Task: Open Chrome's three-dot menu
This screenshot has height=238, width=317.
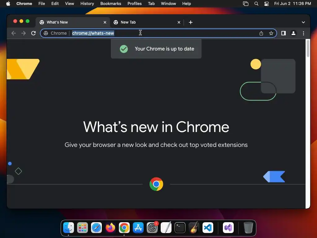Action: tap(303, 33)
